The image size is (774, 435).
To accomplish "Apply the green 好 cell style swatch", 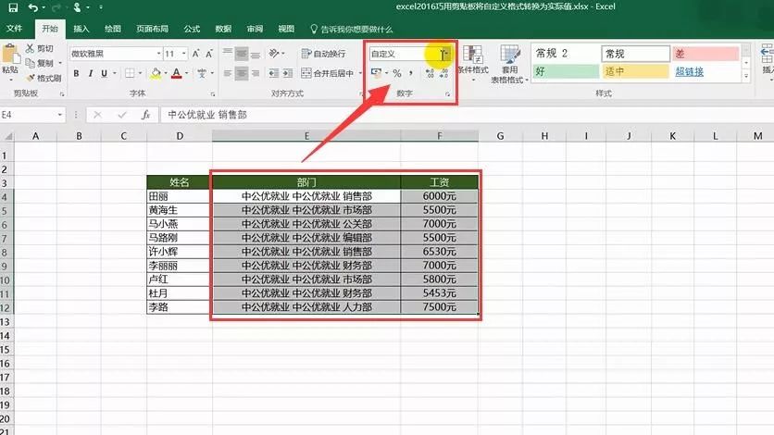I will [x=563, y=71].
